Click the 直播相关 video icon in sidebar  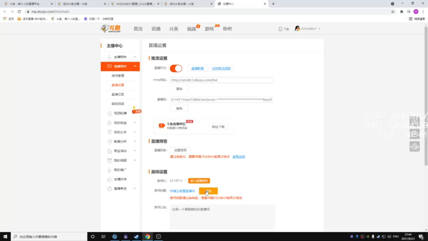point(109,66)
